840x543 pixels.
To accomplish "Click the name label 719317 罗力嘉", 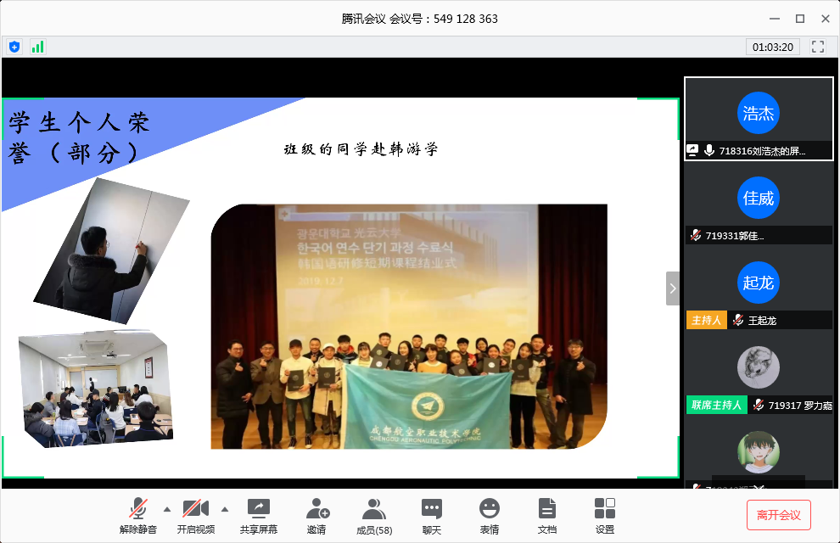I will pyautogui.click(x=800, y=406).
